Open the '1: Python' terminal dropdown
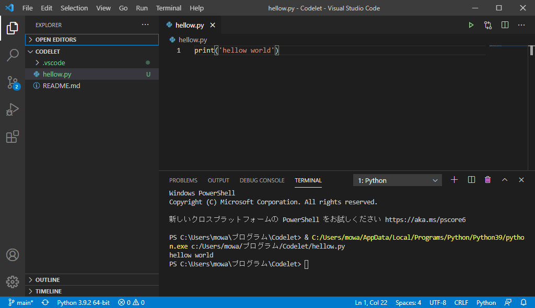The image size is (535, 308). [398, 180]
